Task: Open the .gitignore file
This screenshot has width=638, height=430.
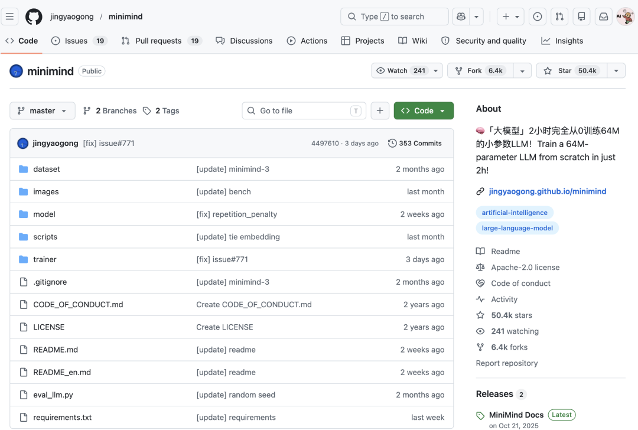Action: coord(50,282)
